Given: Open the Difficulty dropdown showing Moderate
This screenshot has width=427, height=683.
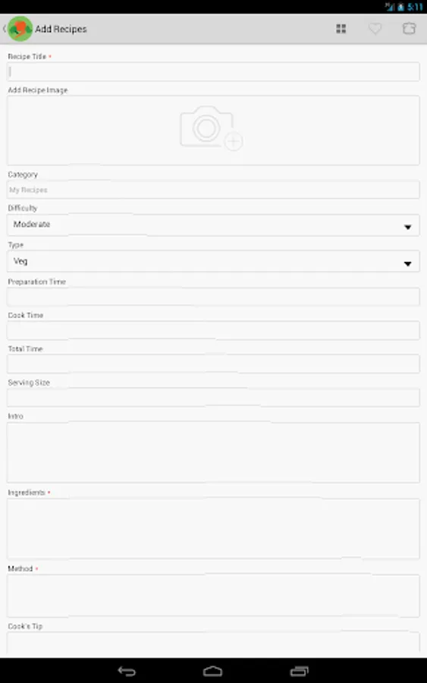Looking at the screenshot, I should [x=213, y=225].
